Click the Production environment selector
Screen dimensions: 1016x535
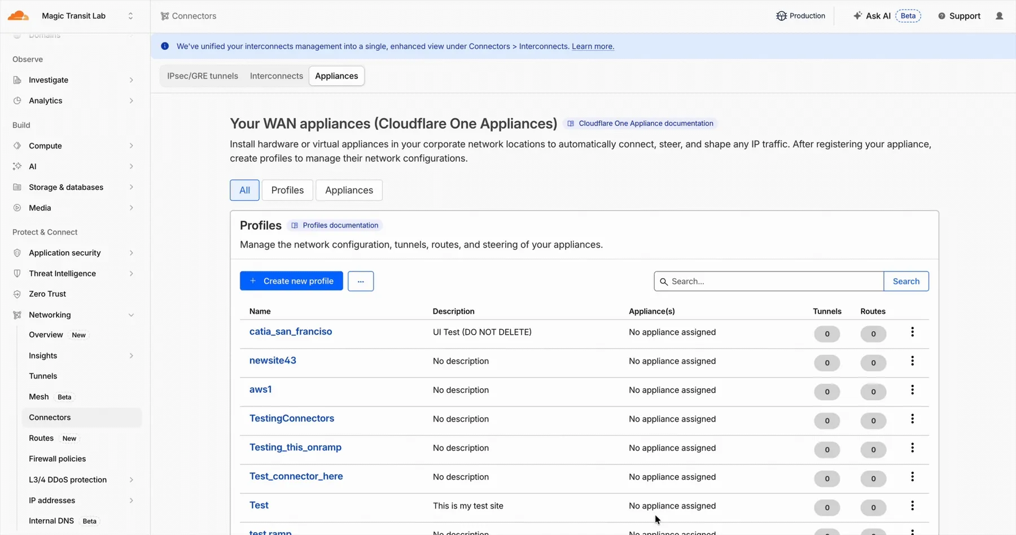click(x=801, y=16)
